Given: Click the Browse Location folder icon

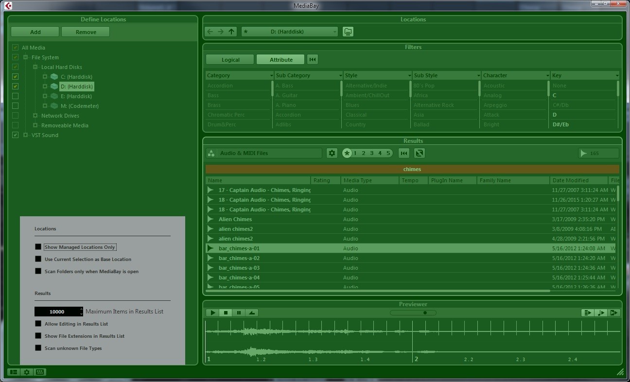Looking at the screenshot, I should (x=348, y=32).
